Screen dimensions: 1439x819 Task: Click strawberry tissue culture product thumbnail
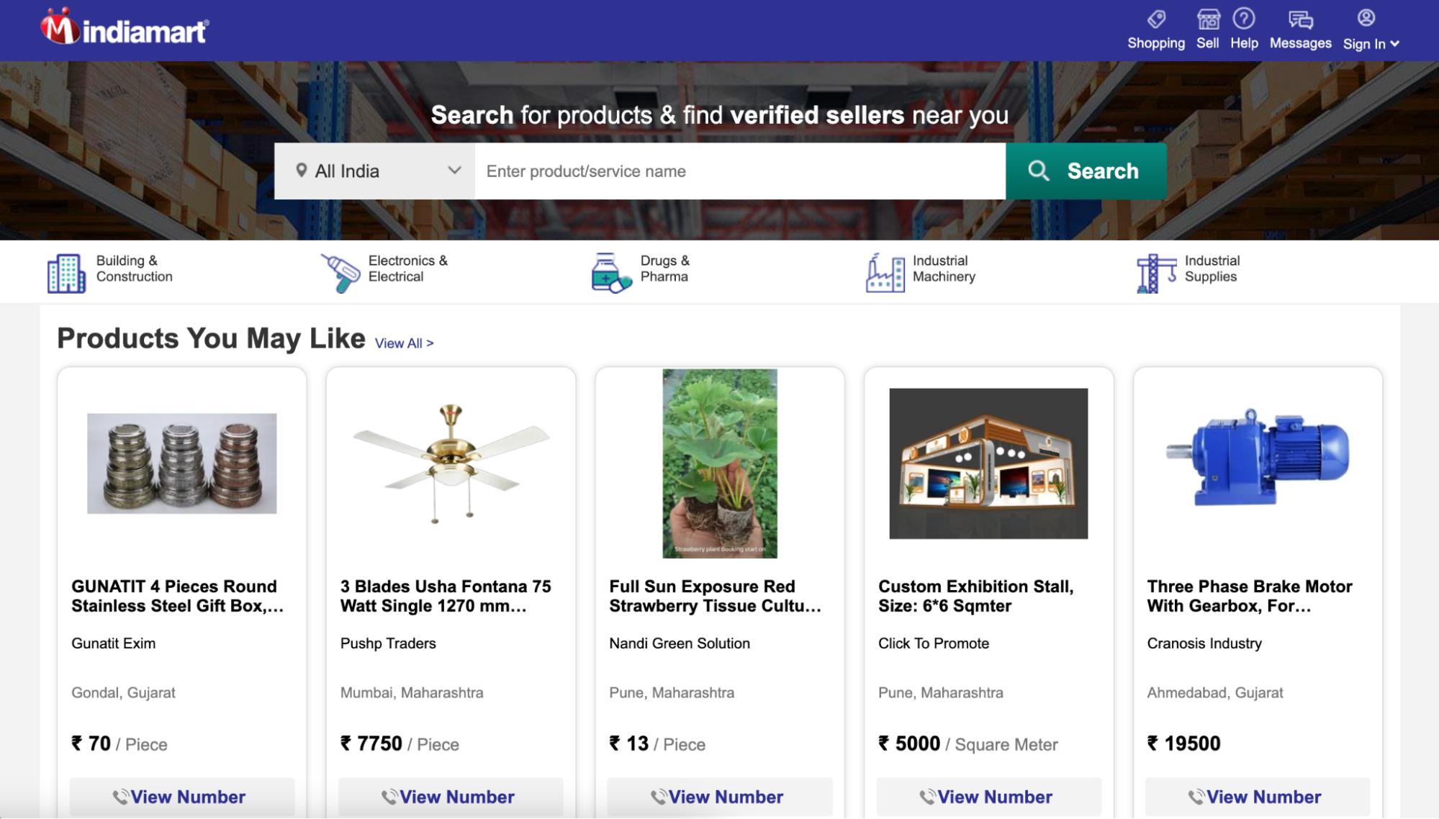click(x=718, y=463)
